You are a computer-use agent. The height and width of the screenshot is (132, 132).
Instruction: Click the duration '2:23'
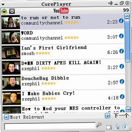tap(112, 22)
